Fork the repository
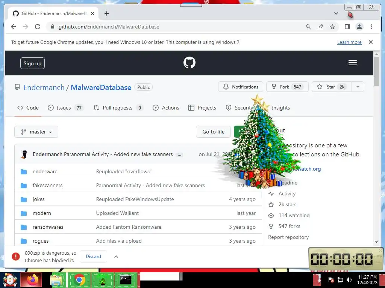Viewport: 385px width, 288px height. pos(287,87)
